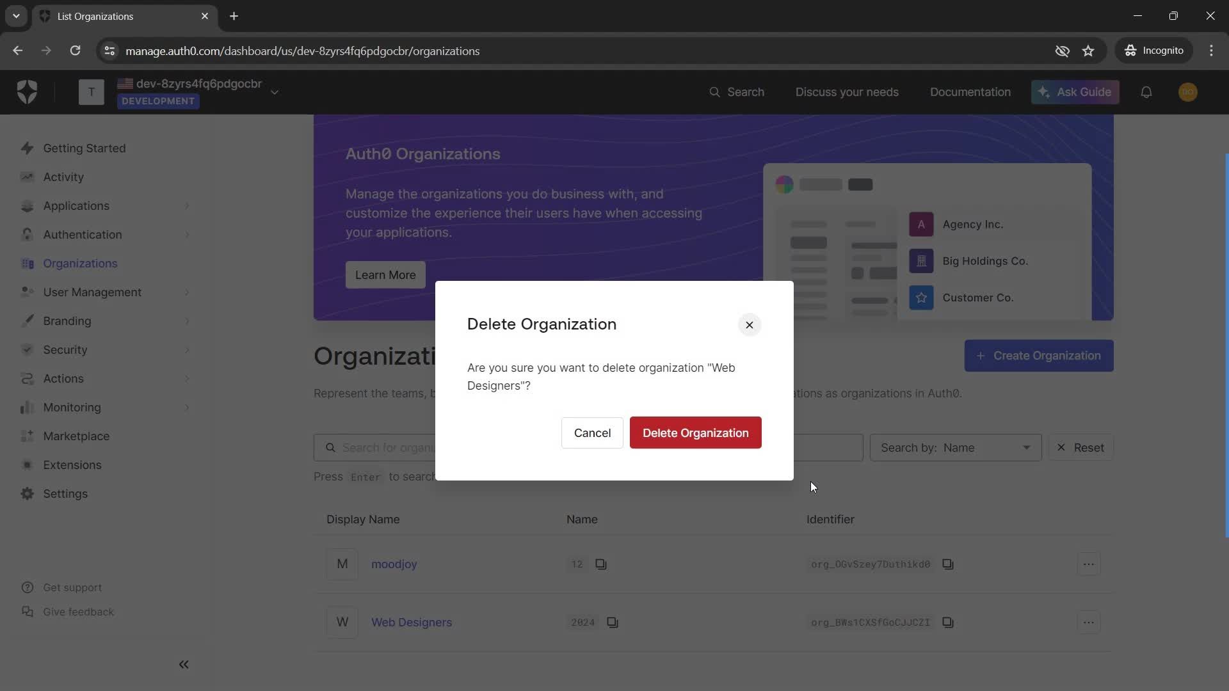Viewport: 1229px width, 691px height.
Task: Bookmark this page with star icon
Action: pos(1088,51)
